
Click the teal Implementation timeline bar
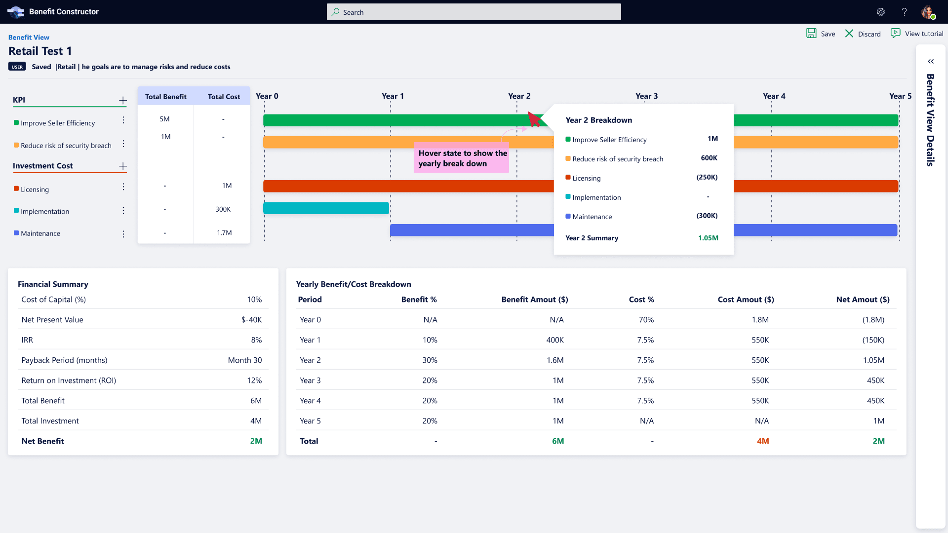click(x=326, y=208)
